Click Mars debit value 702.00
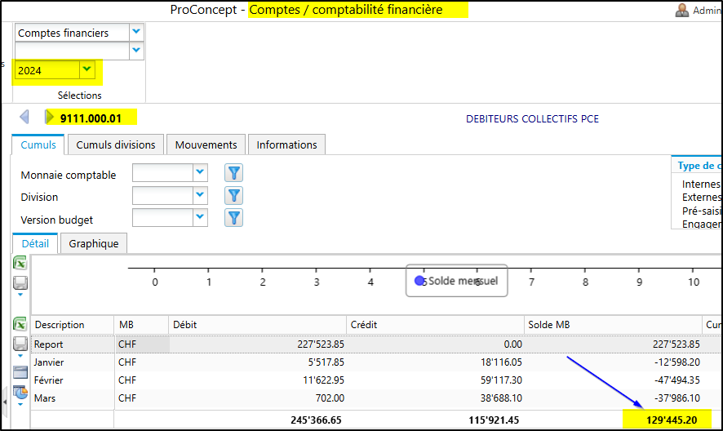 [x=330, y=398]
